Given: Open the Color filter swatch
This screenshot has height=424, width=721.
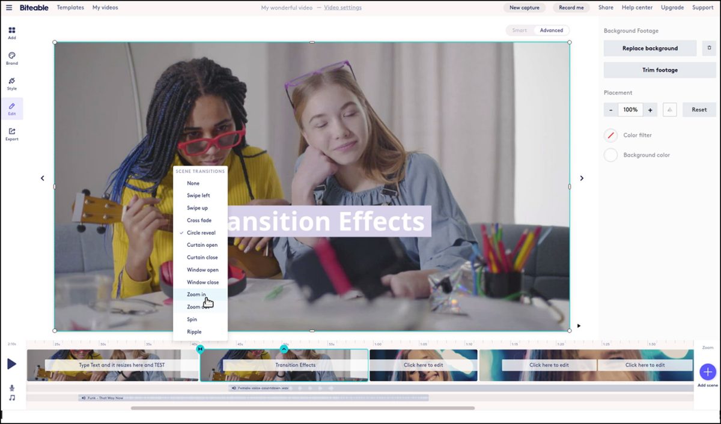Looking at the screenshot, I should click(610, 135).
